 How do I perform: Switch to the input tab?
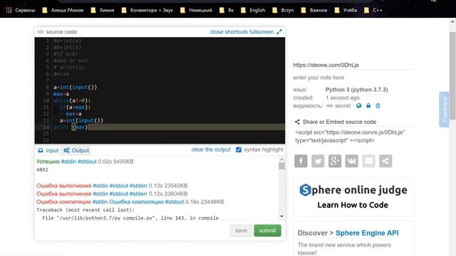coord(48,150)
